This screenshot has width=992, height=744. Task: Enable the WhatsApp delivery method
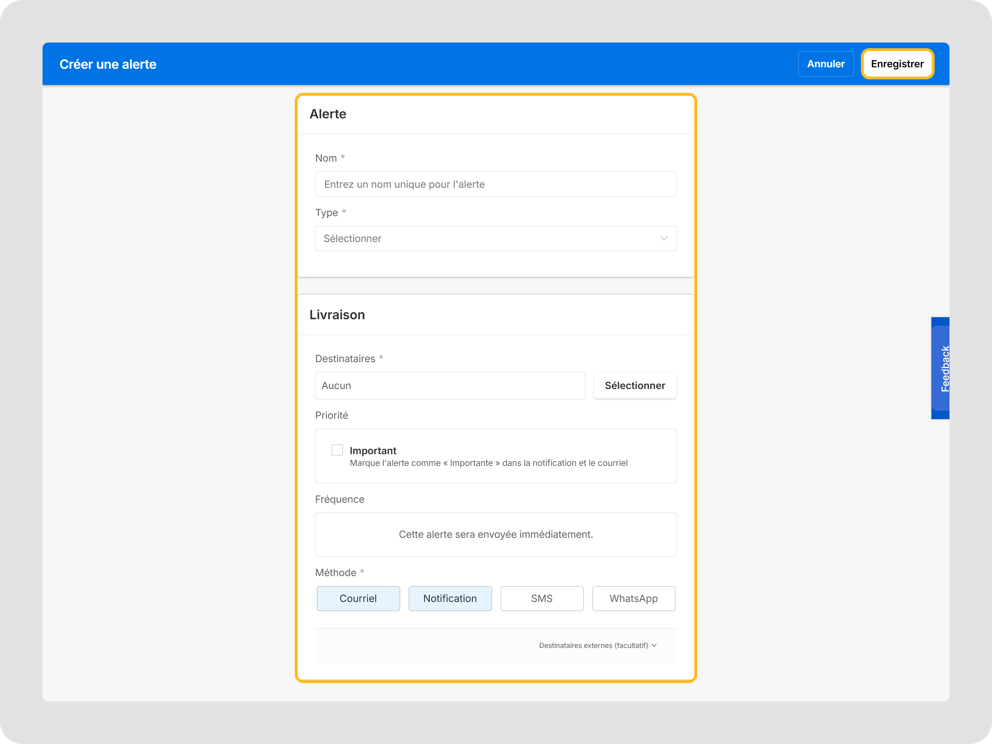(633, 598)
